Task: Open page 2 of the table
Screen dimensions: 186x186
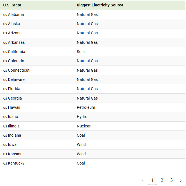Action: pyautogui.click(x=162, y=180)
